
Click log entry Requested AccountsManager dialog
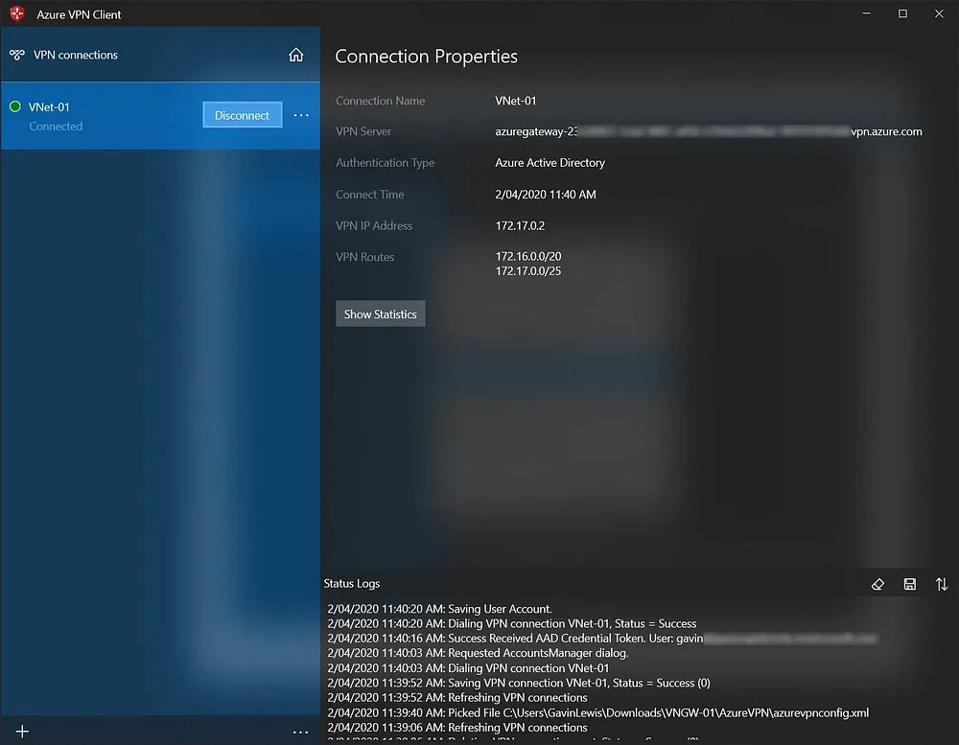pos(478,653)
